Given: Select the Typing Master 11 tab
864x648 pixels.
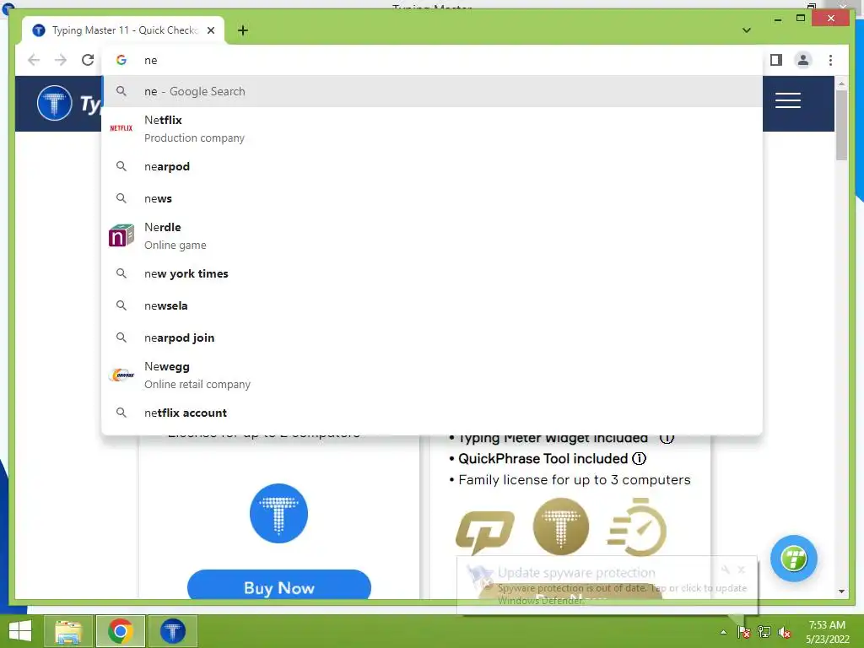Looking at the screenshot, I should tap(124, 30).
